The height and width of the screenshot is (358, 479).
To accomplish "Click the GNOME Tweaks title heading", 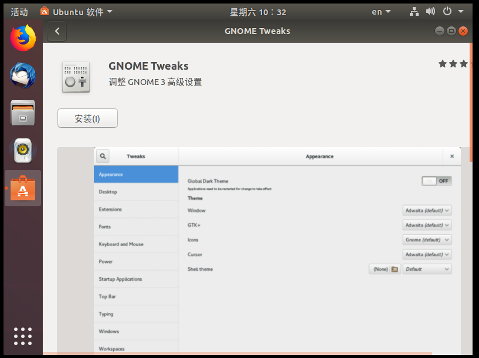I will (x=148, y=66).
